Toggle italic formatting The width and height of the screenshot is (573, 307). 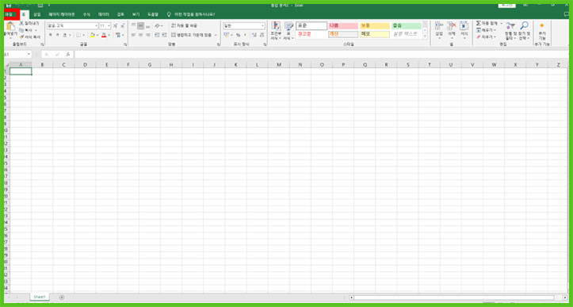click(57, 35)
